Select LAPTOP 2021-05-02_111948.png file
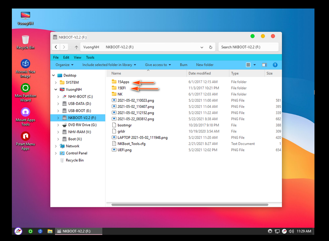 [x=140, y=137]
